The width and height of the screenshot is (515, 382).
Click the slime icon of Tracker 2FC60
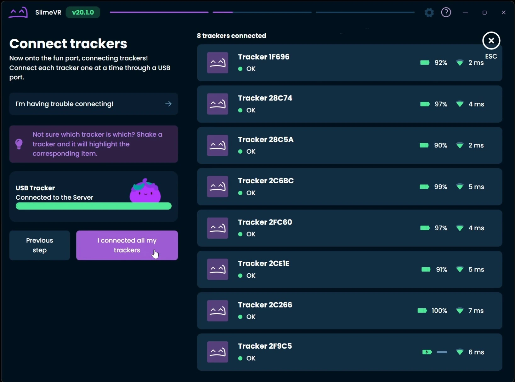point(218,228)
